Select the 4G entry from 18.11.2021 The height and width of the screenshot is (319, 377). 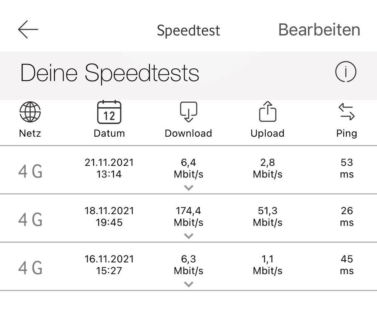point(30,220)
